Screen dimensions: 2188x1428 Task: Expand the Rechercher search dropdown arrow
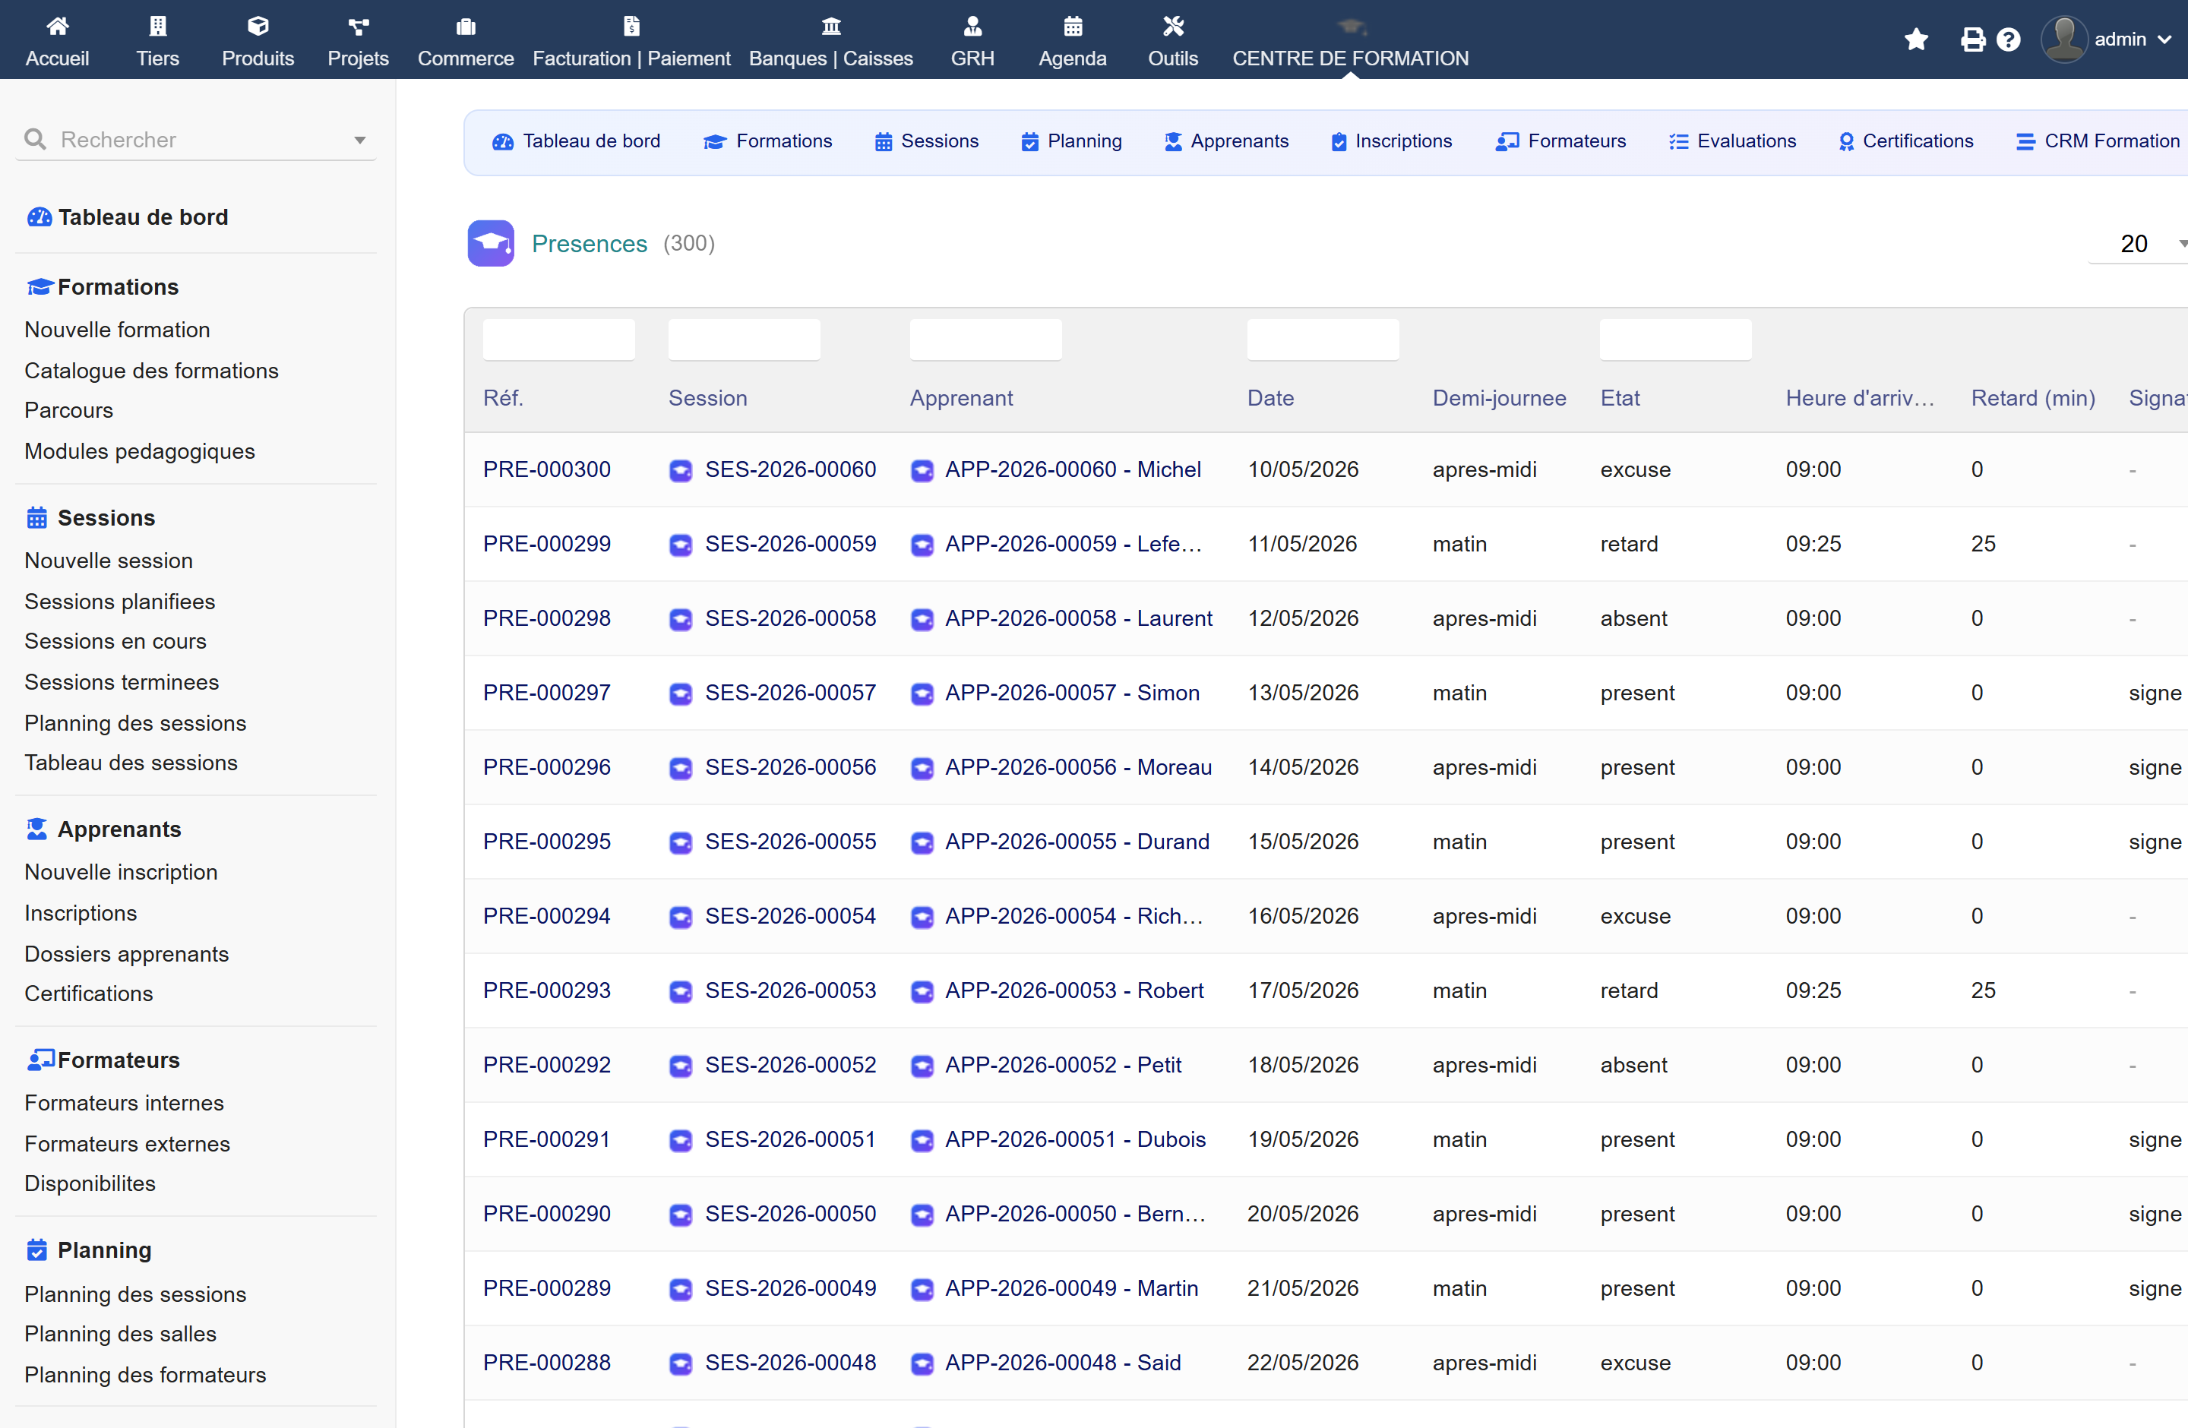(360, 141)
